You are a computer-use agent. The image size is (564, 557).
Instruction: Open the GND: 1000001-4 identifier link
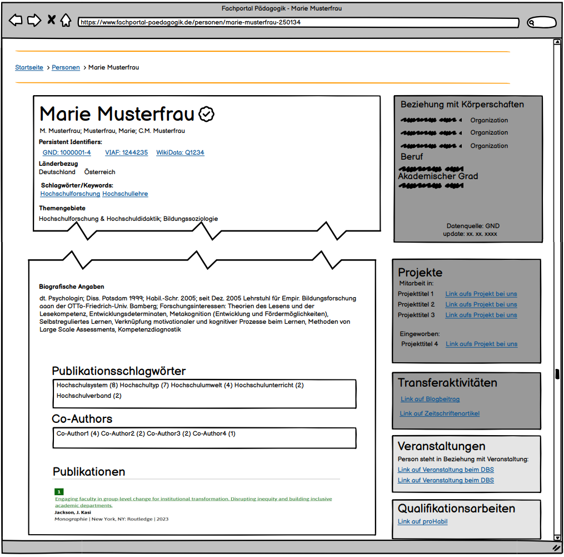[67, 152]
